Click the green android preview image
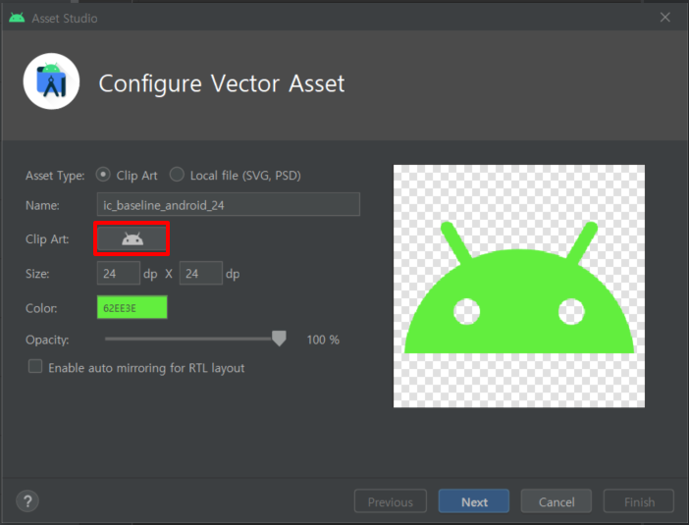 [519, 287]
